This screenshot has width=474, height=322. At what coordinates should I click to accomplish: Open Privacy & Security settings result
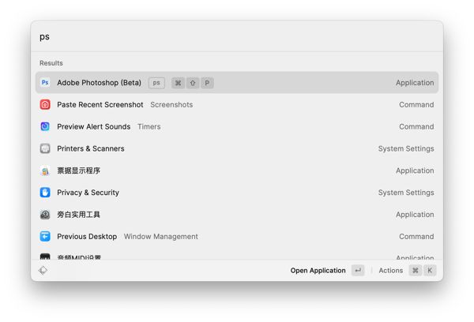pos(237,193)
